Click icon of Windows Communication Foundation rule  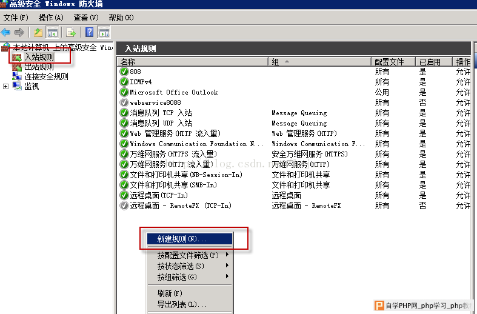pos(124,144)
